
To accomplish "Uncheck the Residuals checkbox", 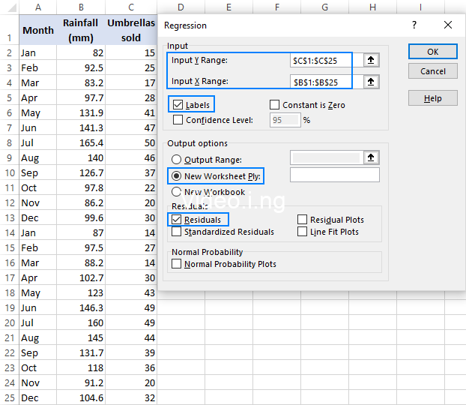I will pos(177,220).
